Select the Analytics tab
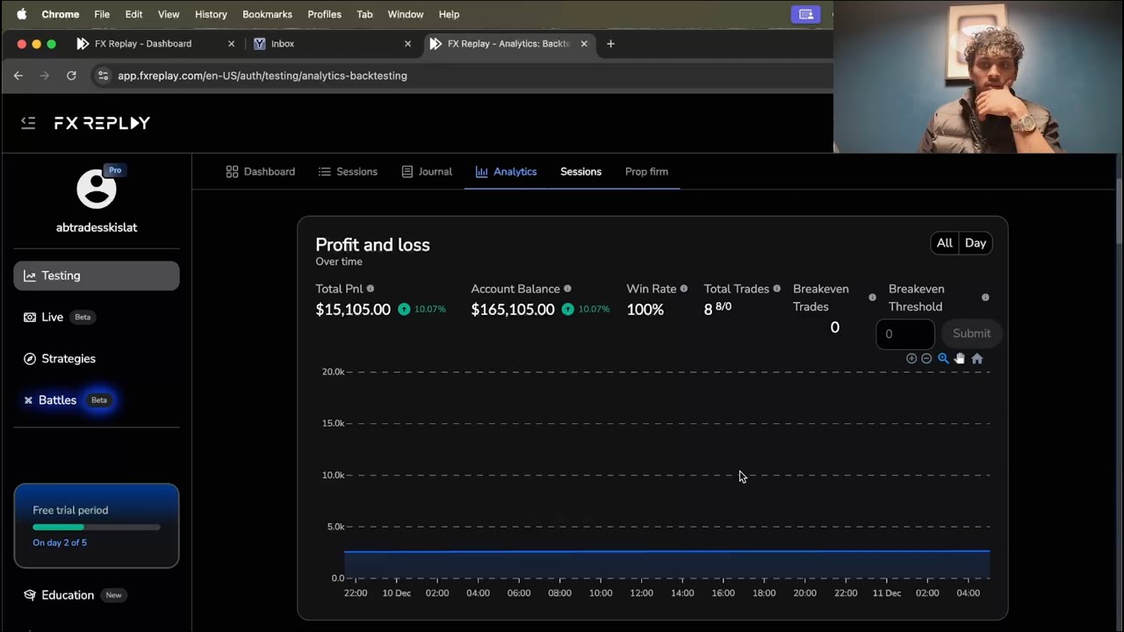The image size is (1124, 632). tap(506, 172)
